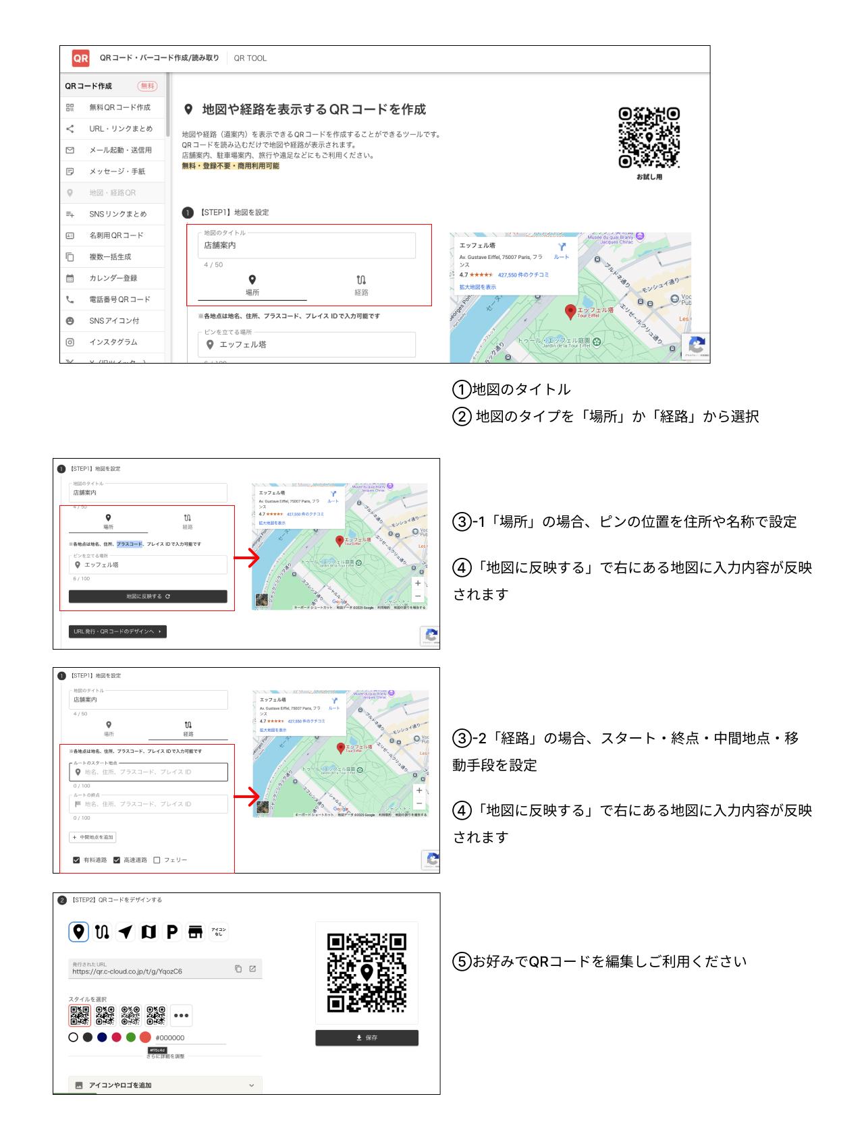Screen dimensions: 864x1140
Task: Copy the issued URL with the copy icon
Action: click(238, 969)
